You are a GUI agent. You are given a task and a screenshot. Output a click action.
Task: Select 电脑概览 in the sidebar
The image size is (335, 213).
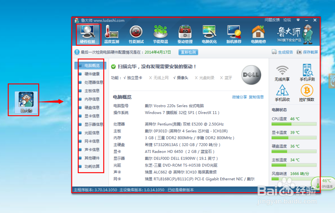coord(90,65)
